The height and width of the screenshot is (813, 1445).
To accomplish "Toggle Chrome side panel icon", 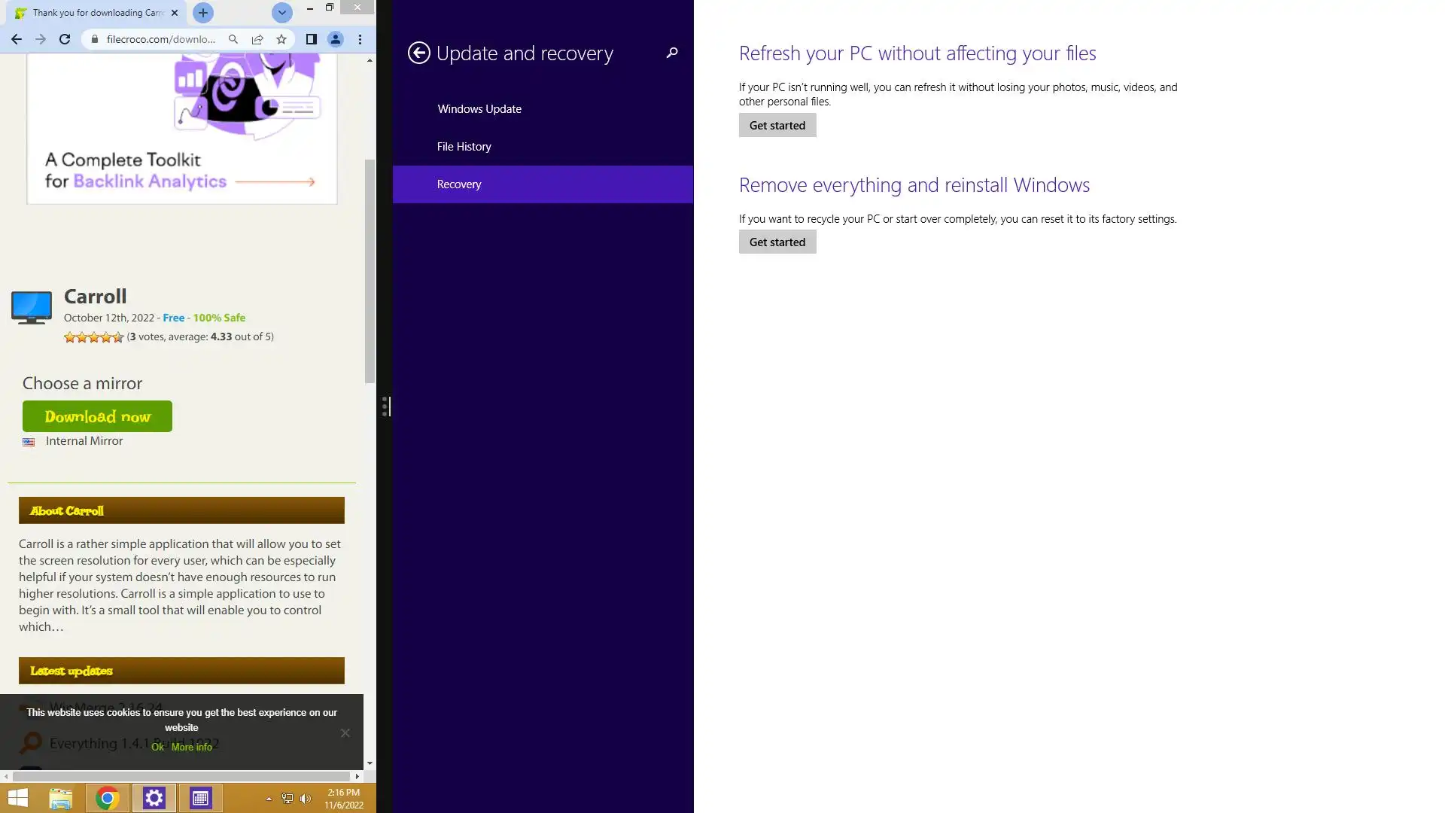I will coord(311,39).
